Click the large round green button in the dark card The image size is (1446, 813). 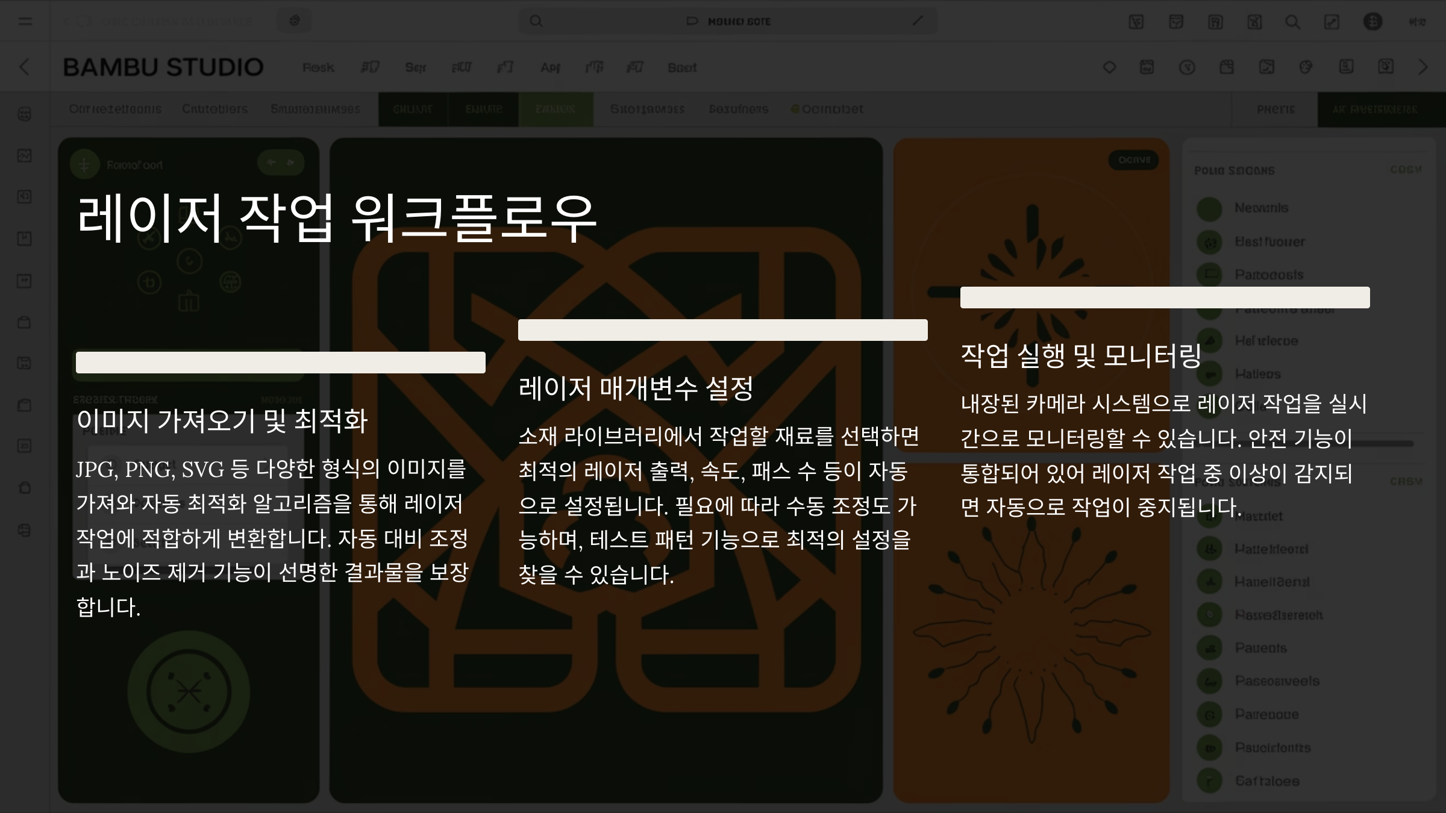(189, 691)
